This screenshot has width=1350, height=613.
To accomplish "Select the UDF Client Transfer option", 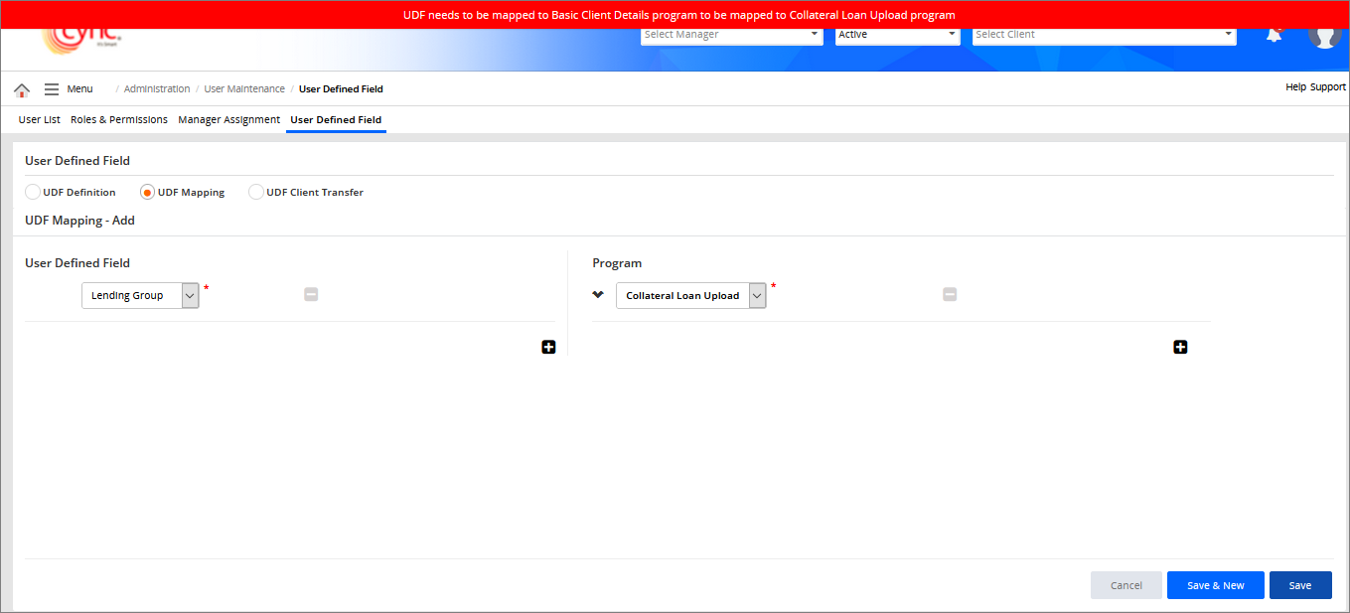I will [256, 192].
